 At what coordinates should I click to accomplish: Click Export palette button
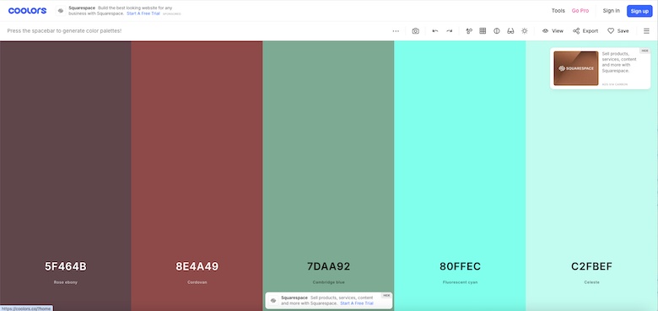pos(585,31)
